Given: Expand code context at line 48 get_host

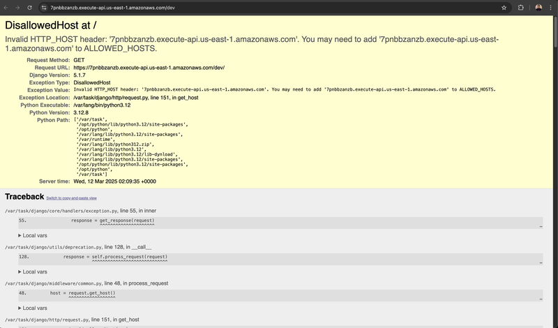Looking at the screenshot, I should point(280,295).
